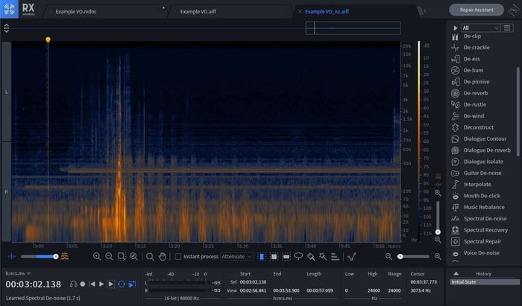
Task: Select the Grab hand tool
Action: [162, 257]
